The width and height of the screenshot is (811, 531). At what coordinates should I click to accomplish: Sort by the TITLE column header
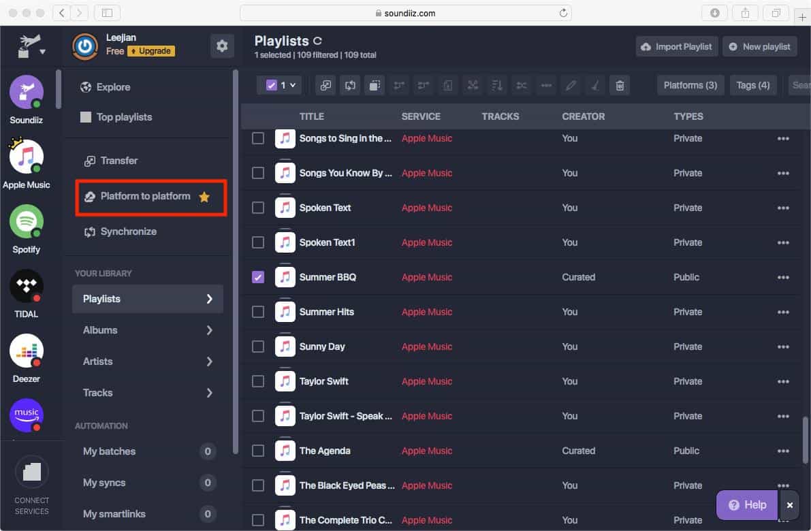click(x=311, y=116)
